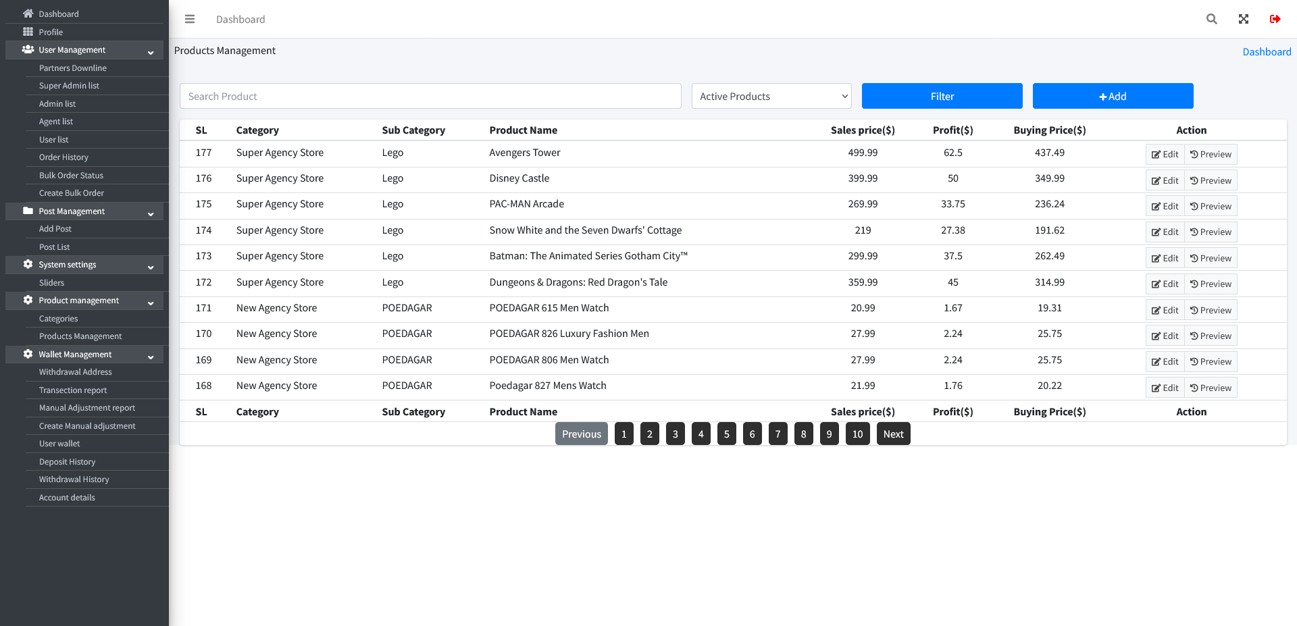Collapse the Product management chevron

(151, 303)
